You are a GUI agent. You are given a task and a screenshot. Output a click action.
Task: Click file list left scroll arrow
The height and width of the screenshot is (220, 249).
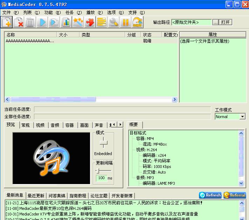(7, 99)
